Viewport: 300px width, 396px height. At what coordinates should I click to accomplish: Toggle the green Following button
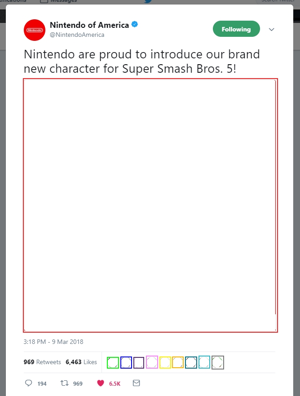click(236, 29)
